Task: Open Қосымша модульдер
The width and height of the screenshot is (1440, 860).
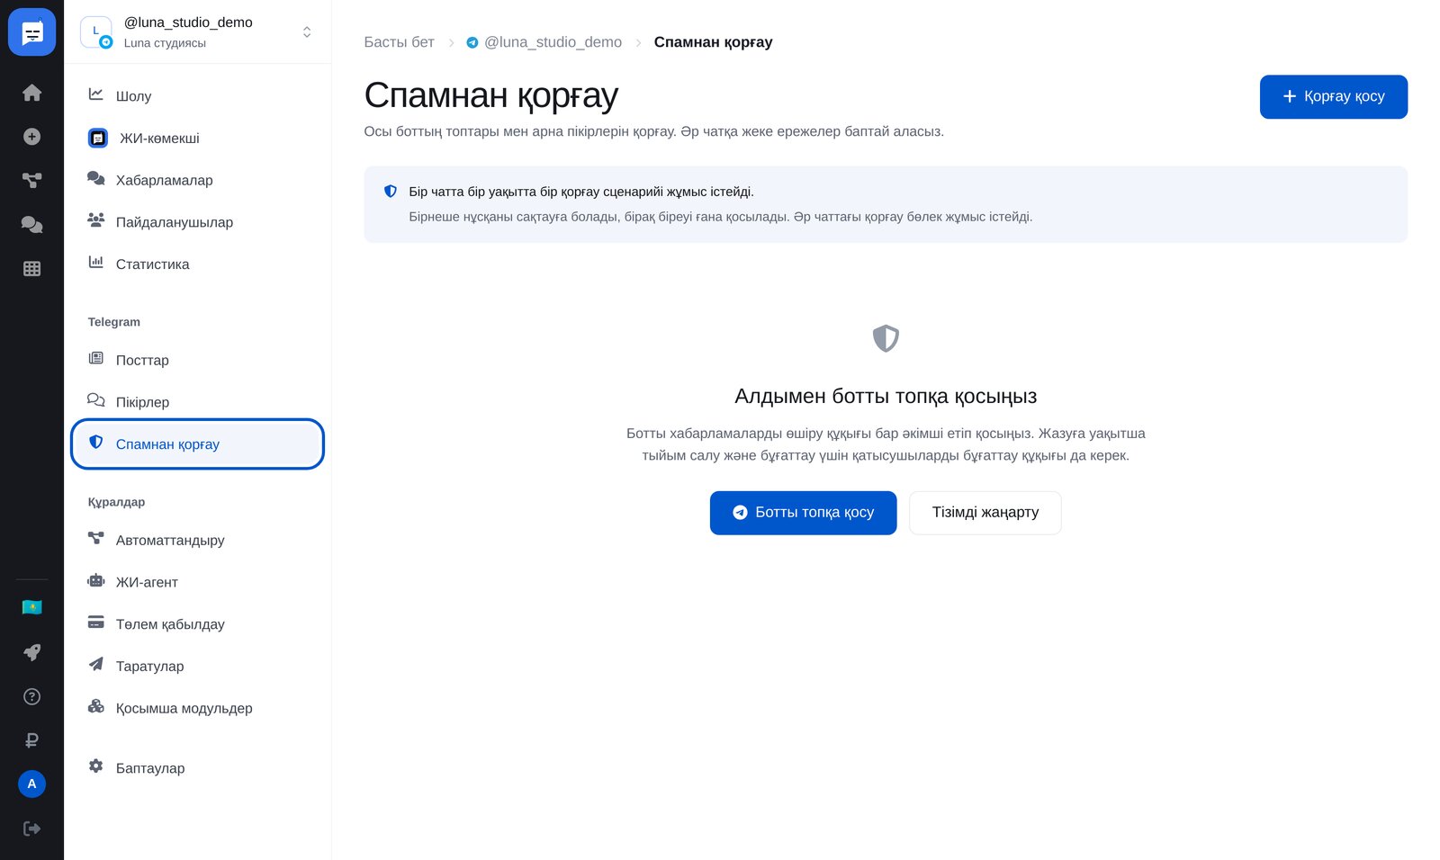Action: (x=197, y=708)
